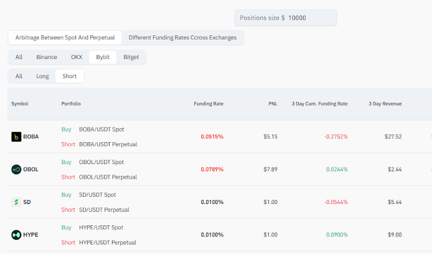Select the Long direction filter

(x=43, y=76)
